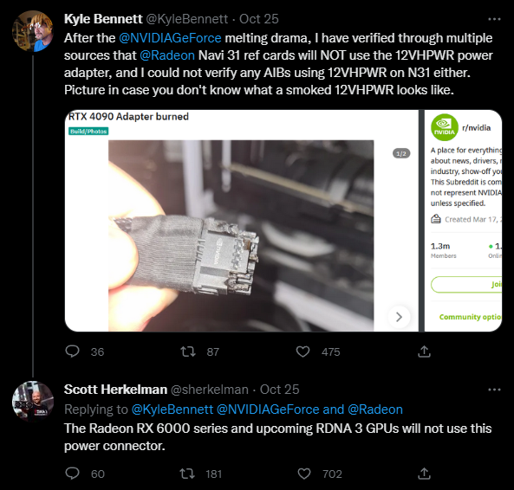The height and width of the screenshot is (490, 514).
Task: Open more options menu on Scott Herkelman's reply
Action: (x=494, y=390)
